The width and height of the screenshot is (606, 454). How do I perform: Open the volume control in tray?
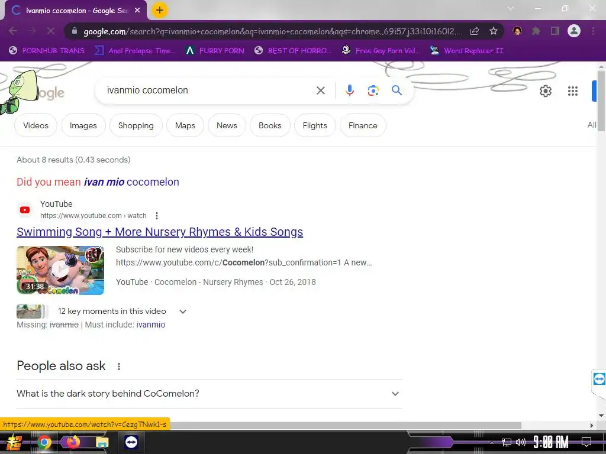(521, 442)
